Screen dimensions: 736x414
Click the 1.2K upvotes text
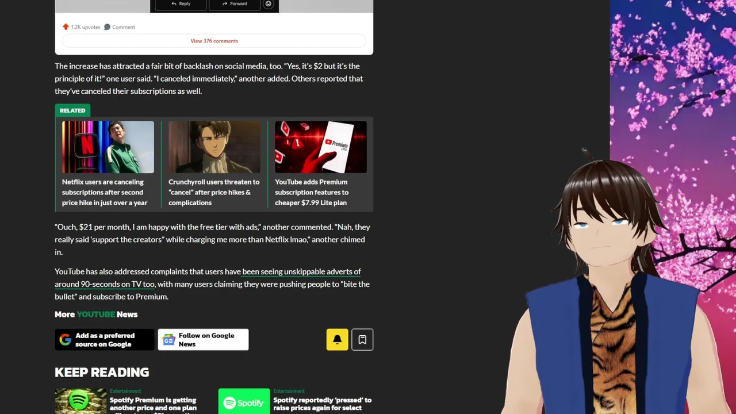[86, 27]
